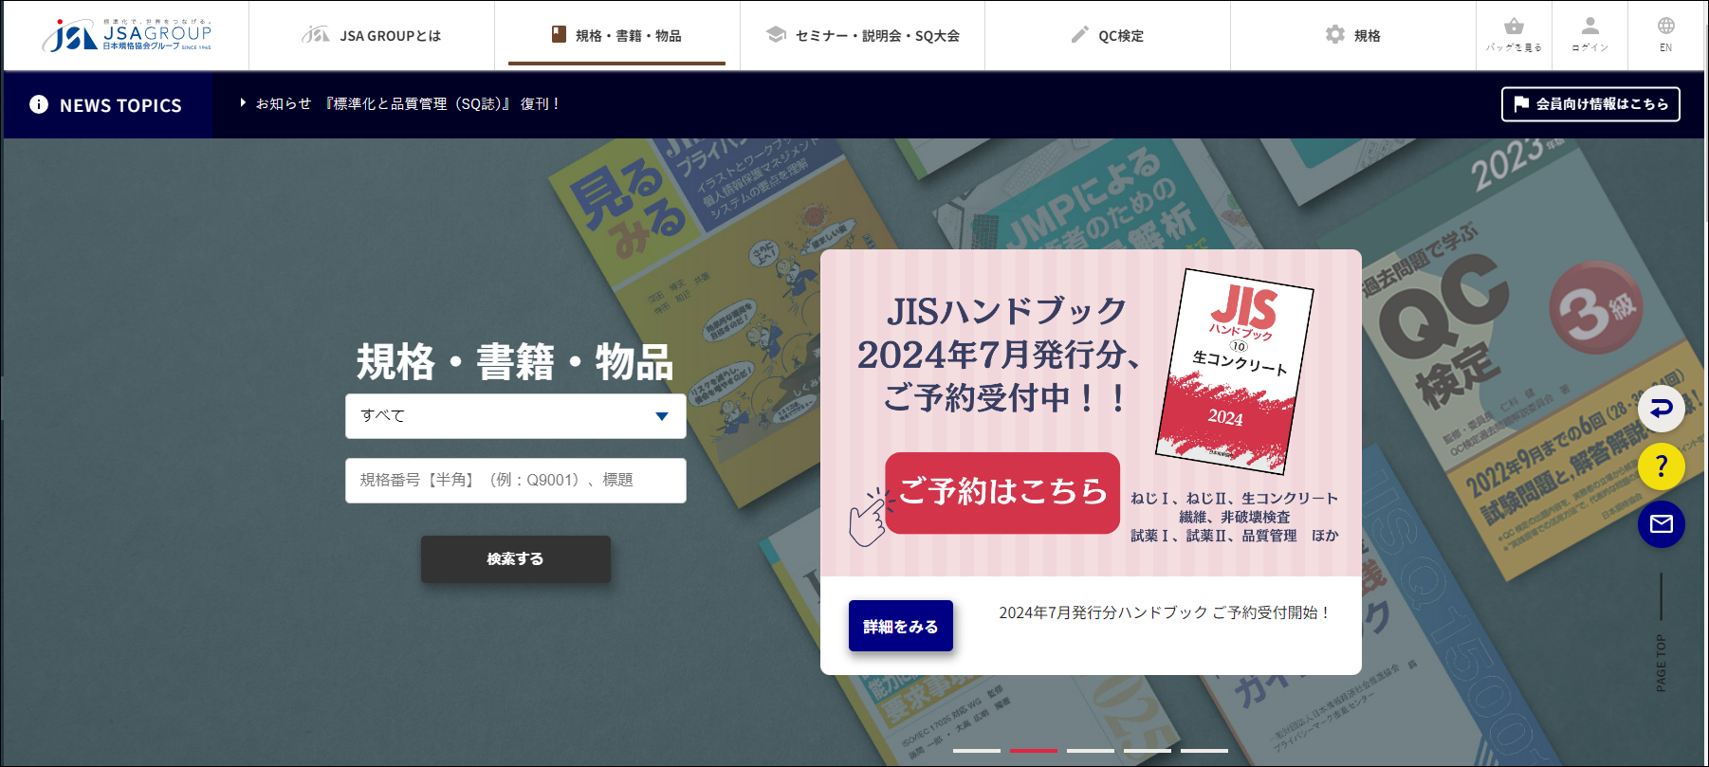Click the flag icon in member button
The image size is (1709, 767).
pyautogui.click(x=1521, y=103)
